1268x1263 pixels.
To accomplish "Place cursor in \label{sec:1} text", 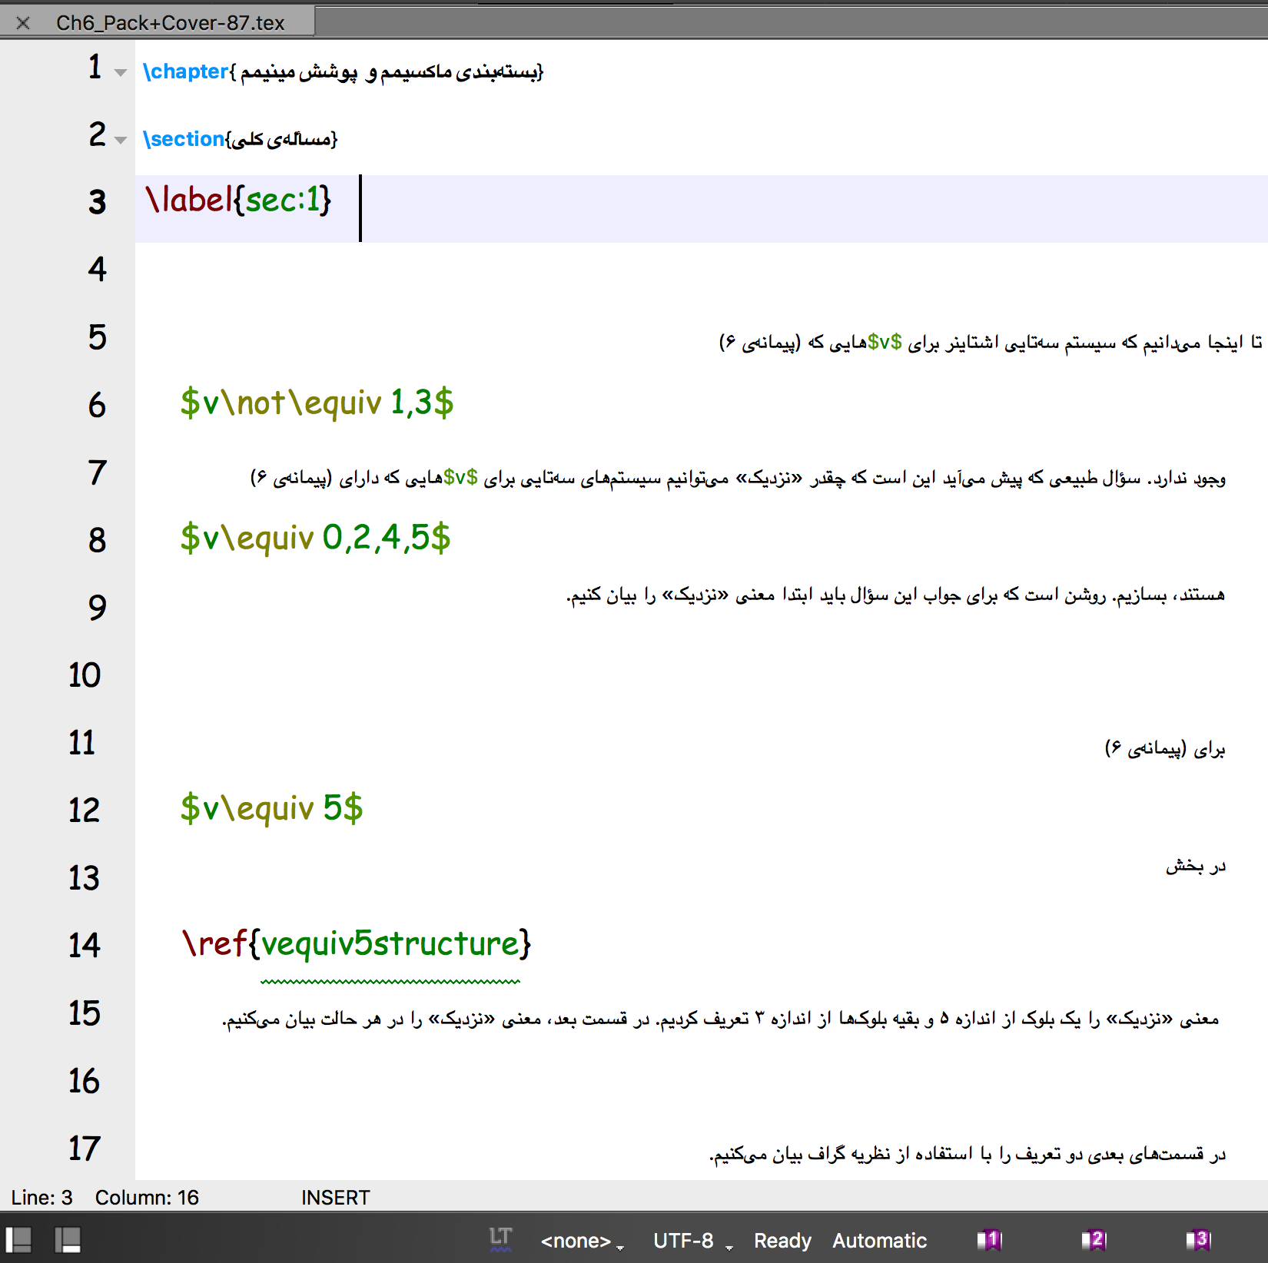I will 238,200.
